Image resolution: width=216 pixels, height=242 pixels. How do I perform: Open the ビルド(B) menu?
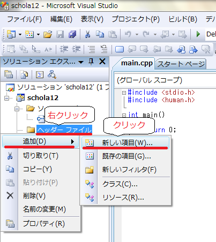pos(183,19)
